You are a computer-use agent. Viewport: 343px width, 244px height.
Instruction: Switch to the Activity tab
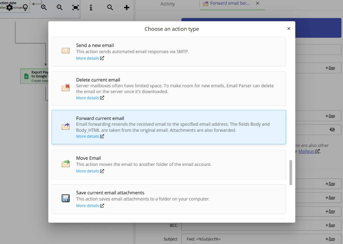click(168, 4)
